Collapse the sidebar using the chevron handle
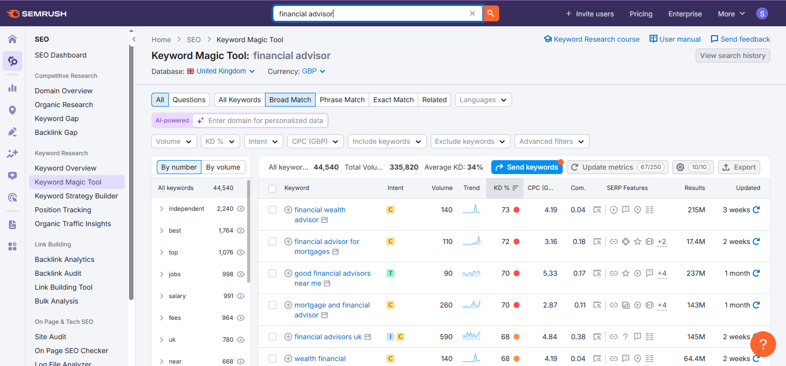This screenshot has width=786, height=366. (x=133, y=39)
